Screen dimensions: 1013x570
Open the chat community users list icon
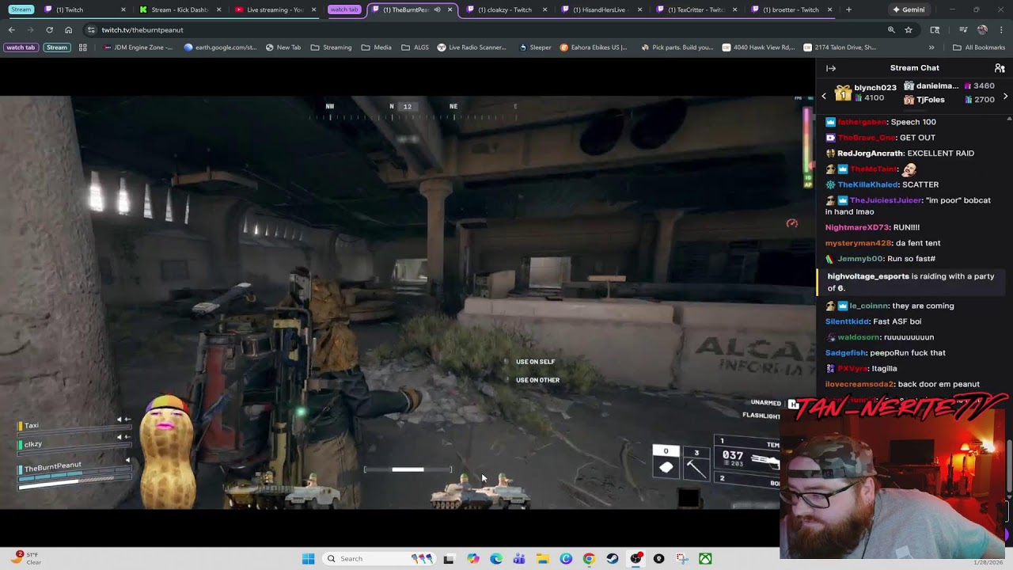coord(1000,68)
